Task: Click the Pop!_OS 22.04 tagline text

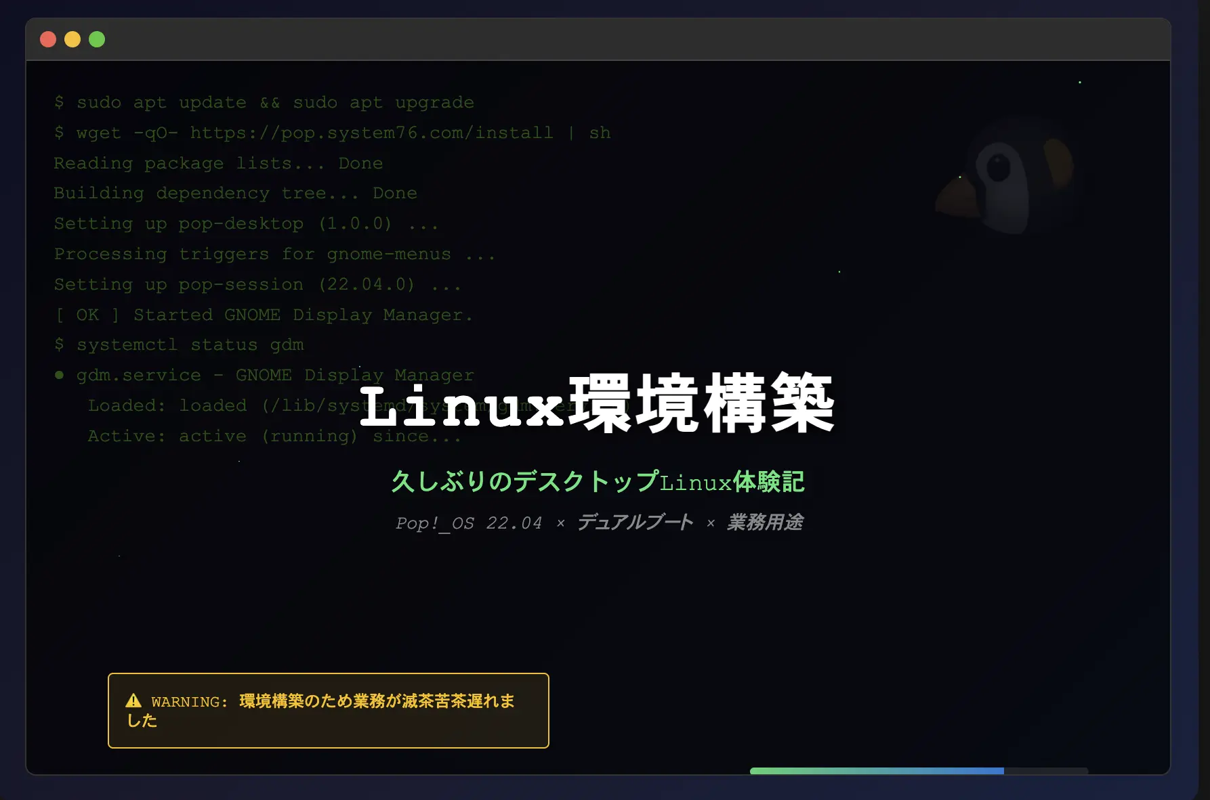Action: [x=468, y=523]
